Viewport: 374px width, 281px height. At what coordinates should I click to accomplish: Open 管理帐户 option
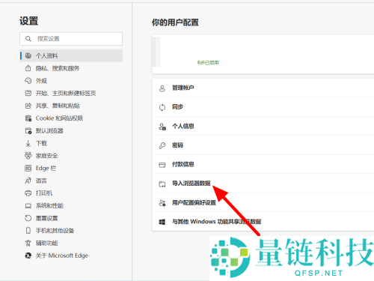(x=263, y=88)
